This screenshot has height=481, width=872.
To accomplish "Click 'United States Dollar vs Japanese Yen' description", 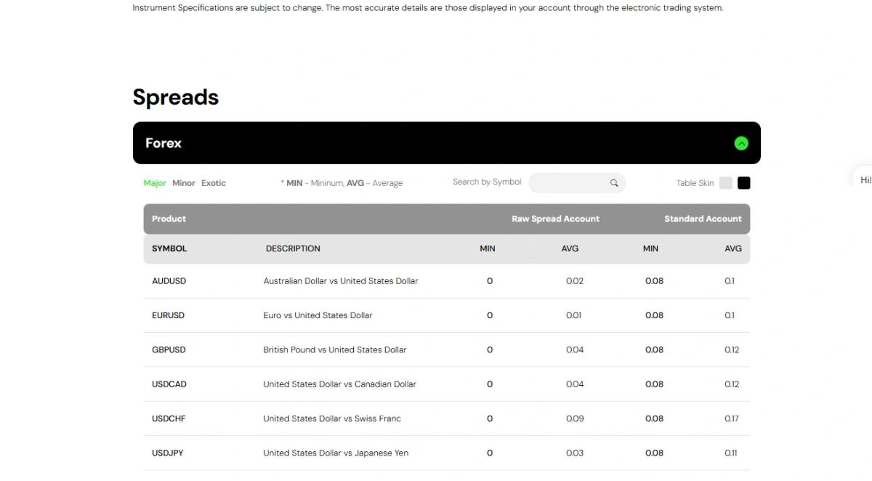I will coord(336,453).
